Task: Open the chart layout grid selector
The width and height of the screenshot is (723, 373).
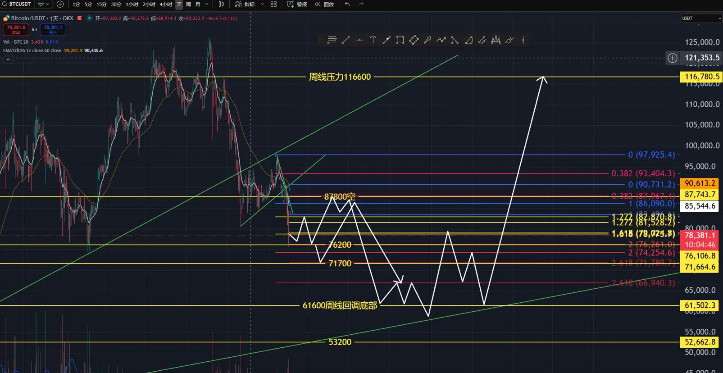Action: click(273, 4)
